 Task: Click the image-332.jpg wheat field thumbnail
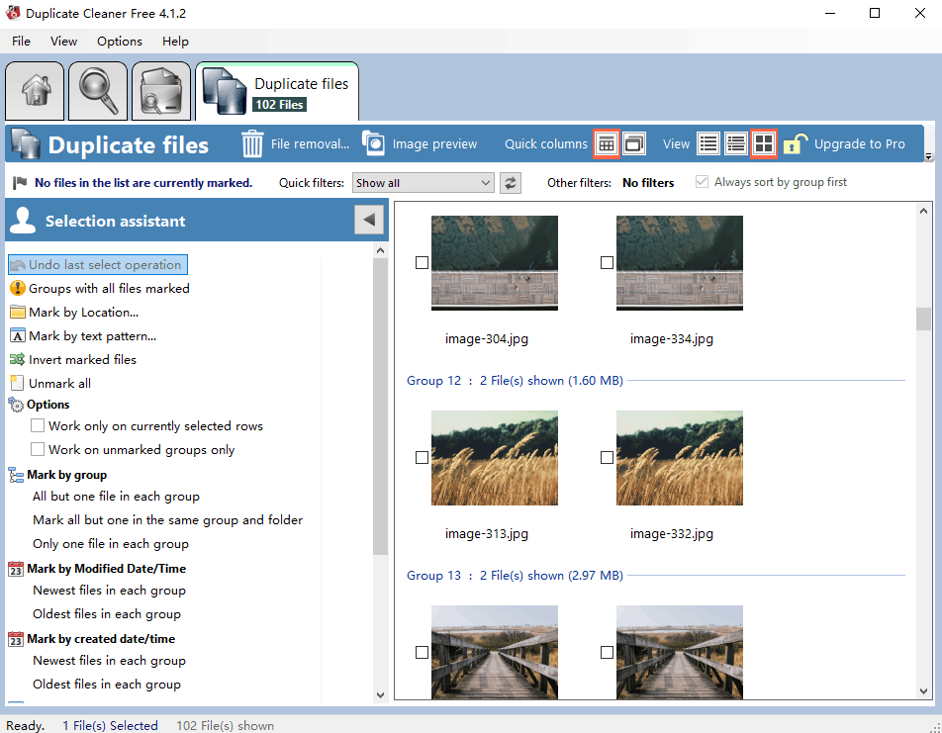pos(680,458)
